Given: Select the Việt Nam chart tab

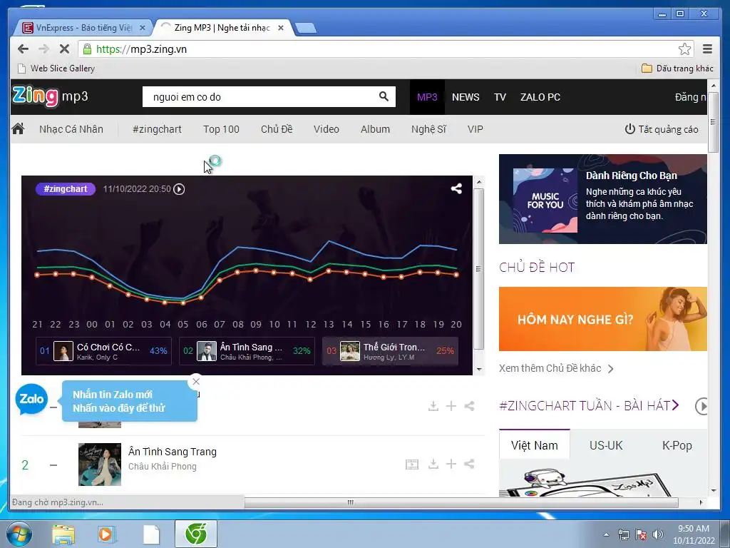Looking at the screenshot, I should pyautogui.click(x=535, y=445).
